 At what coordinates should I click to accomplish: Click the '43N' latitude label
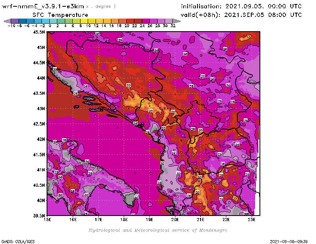pyautogui.click(x=41, y=109)
